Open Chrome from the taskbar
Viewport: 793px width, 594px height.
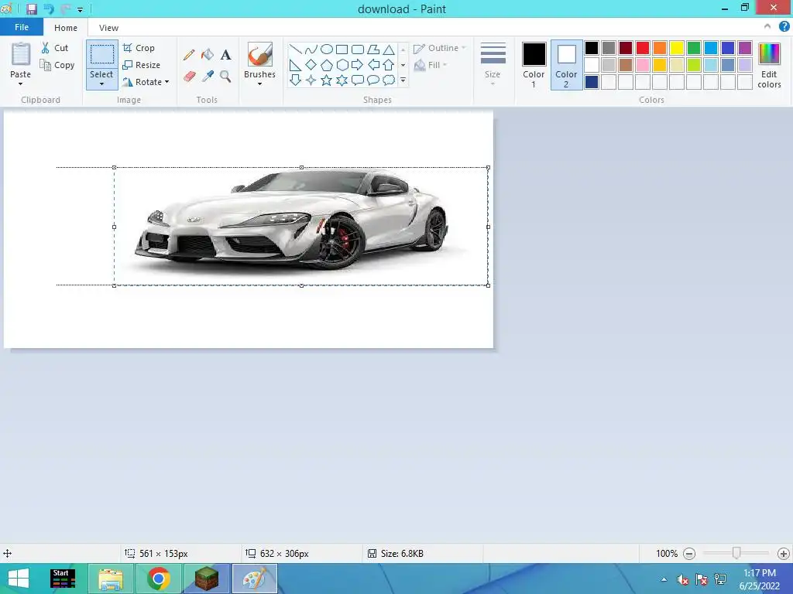click(x=158, y=579)
